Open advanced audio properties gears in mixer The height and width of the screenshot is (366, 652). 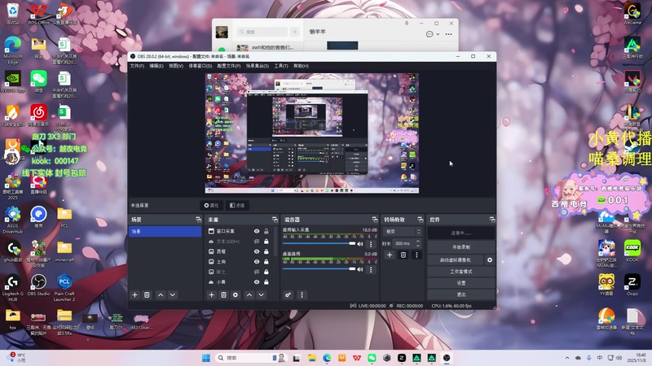[x=288, y=294]
